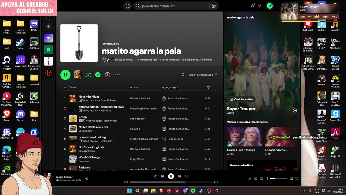Open the green bookmark tile in sidebar

[48, 50]
